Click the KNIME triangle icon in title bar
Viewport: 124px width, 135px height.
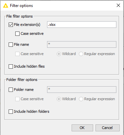(6, 6)
